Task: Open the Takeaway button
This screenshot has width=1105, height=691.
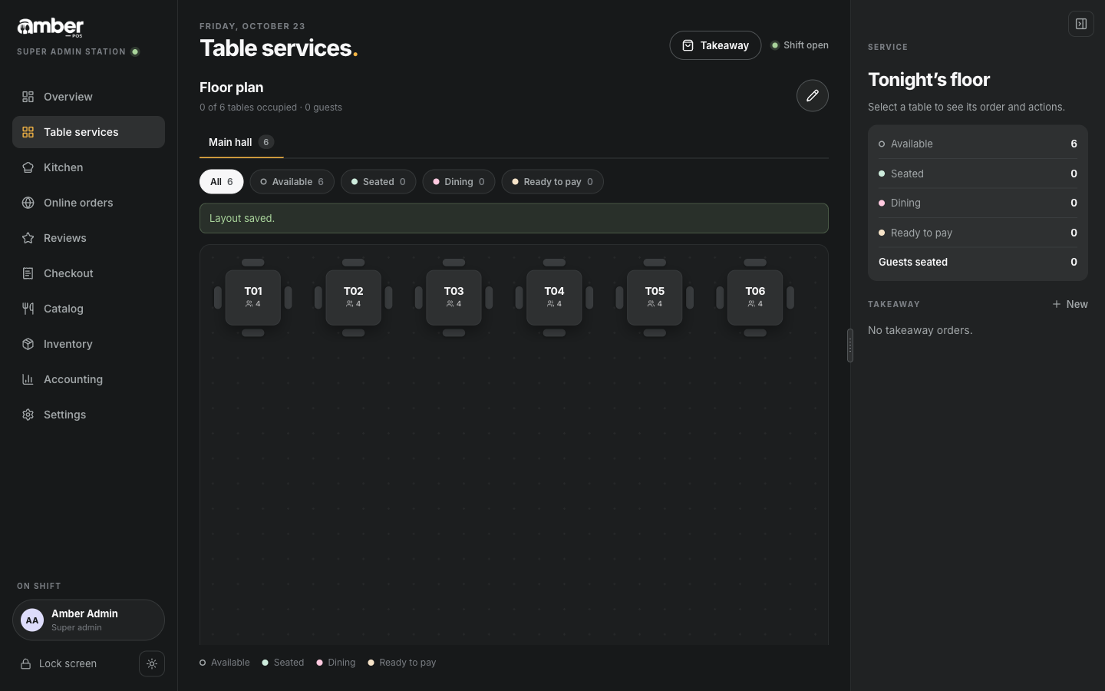Action: tap(715, 45)
